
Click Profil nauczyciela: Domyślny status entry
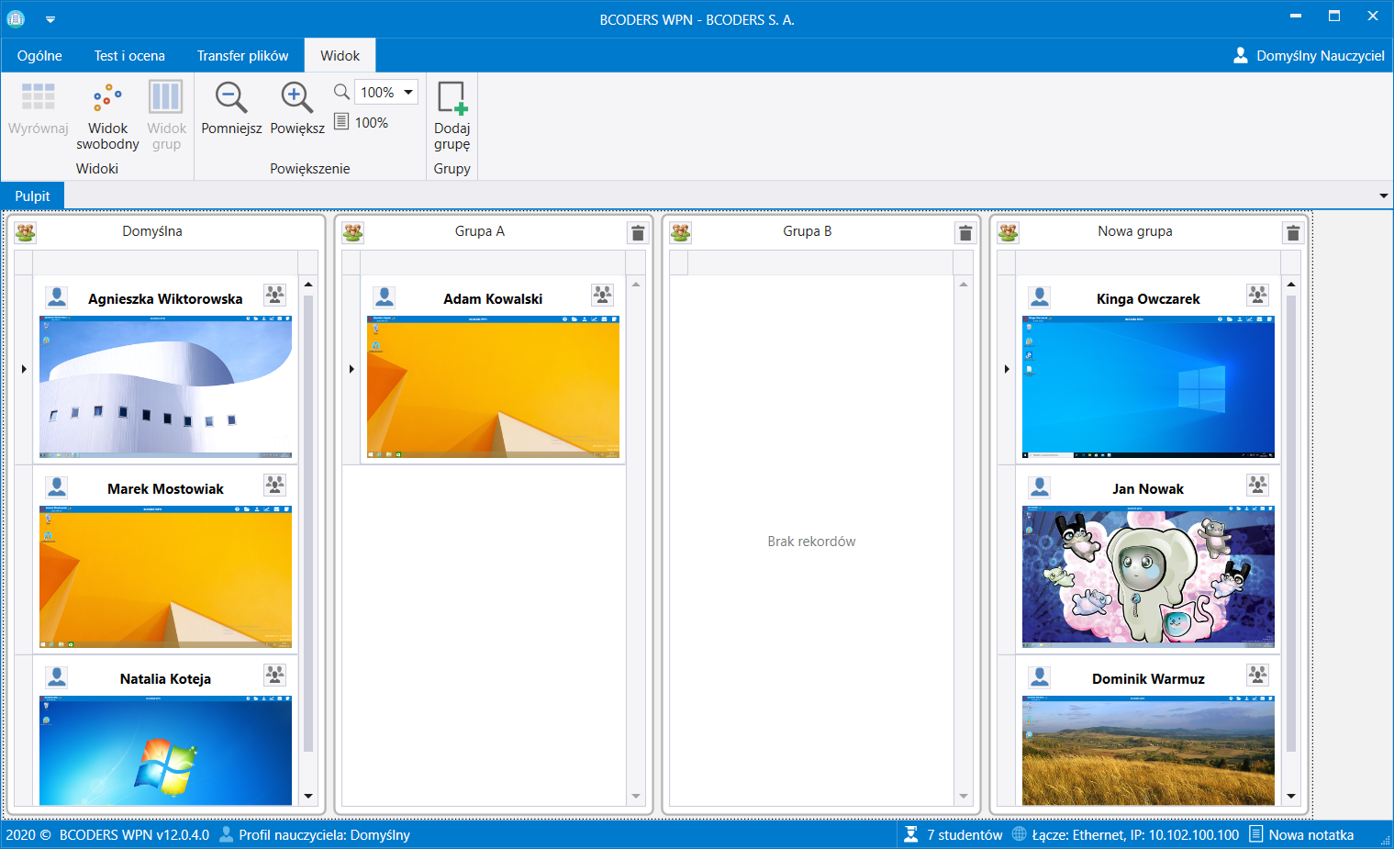tap(314, 834)
